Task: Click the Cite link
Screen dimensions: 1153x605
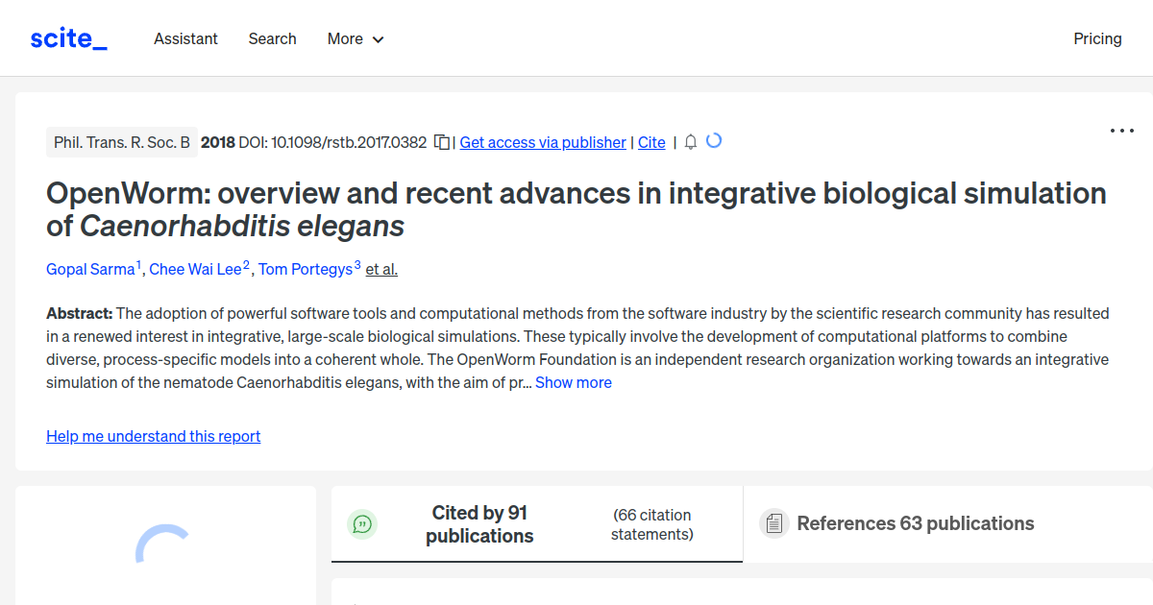Action: (651, 142)
